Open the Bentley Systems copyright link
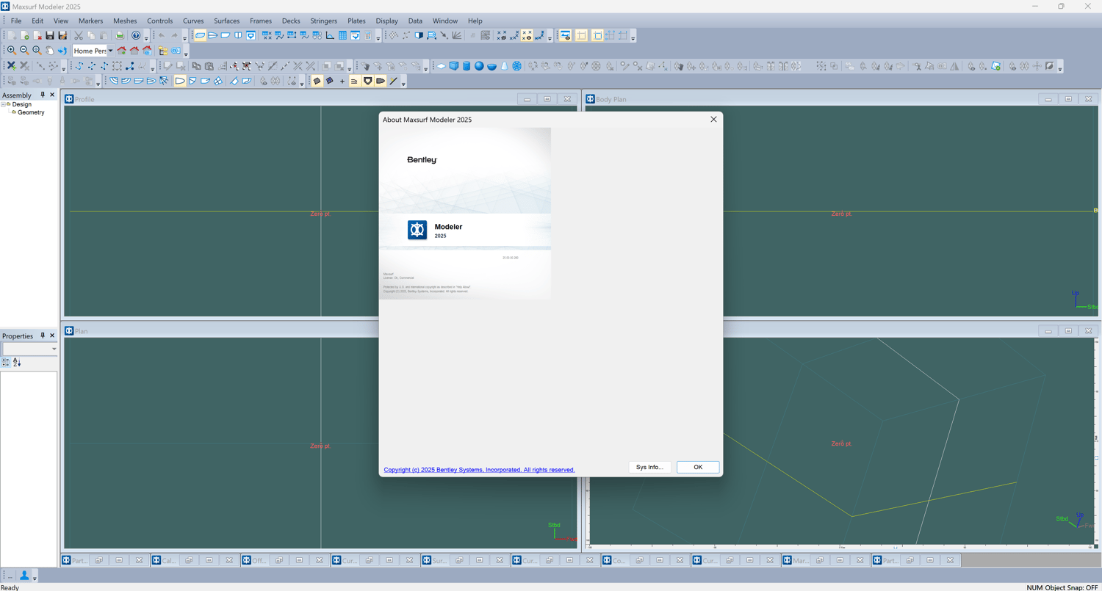 pyautogui.click(x=480, y=470)
